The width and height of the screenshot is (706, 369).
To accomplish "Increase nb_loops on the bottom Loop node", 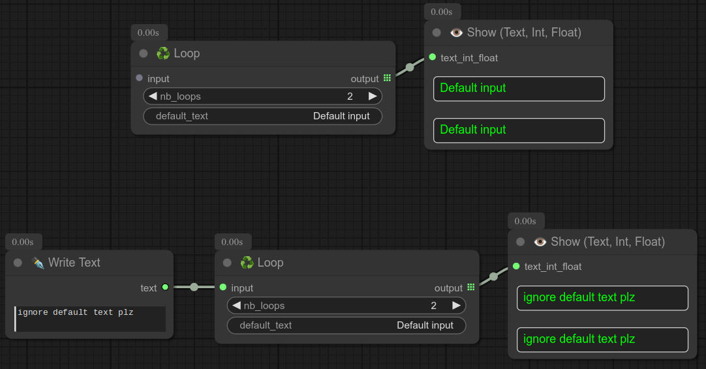I will click(x=456, y=306).
